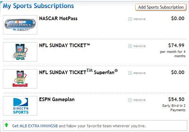Image resolution: width=189 pixels, height=132 pixels.
Task: Click the X icon for NFL Sunday Ticket
Action: pyautogui.click(x=130, y=46)
